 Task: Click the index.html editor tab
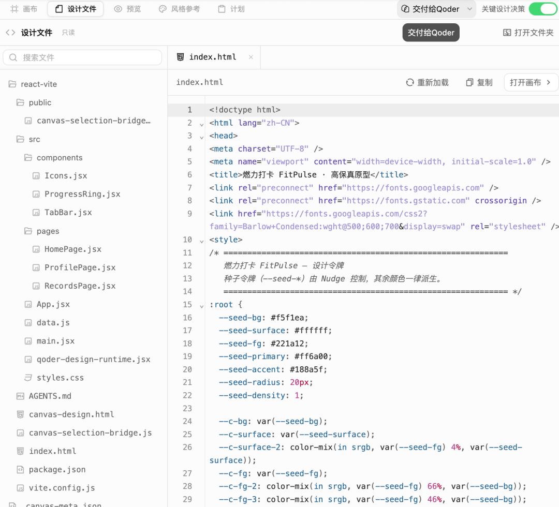point(213,57)
